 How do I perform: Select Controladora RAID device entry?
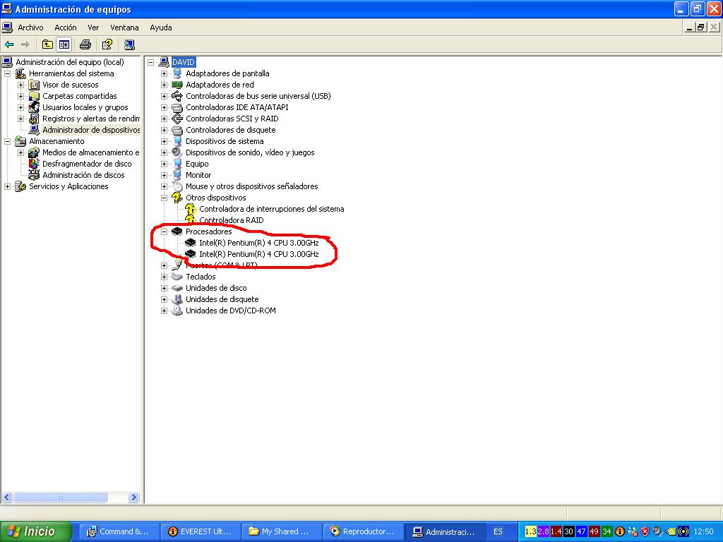coord(232,220)
